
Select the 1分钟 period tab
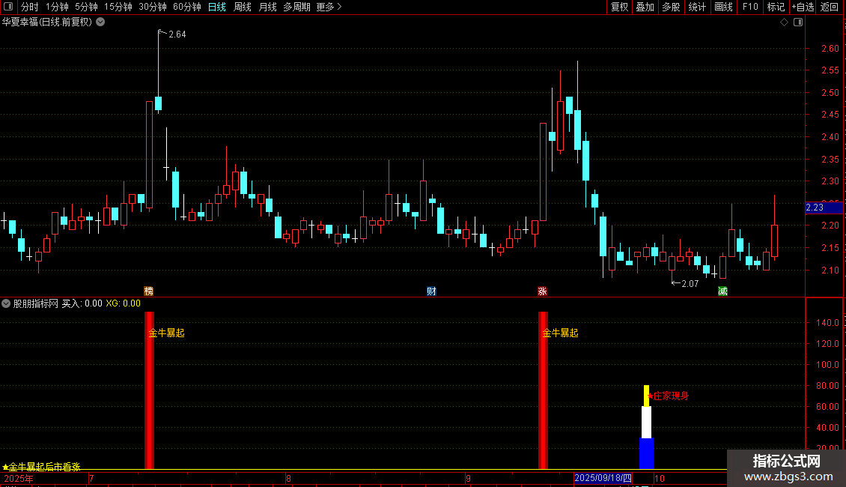(57, 7)
